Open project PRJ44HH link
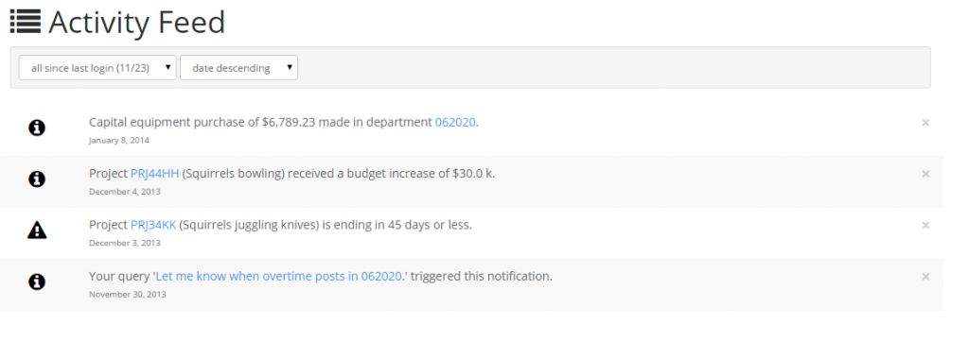The image size is (969, 341). (x=155, y=173)
